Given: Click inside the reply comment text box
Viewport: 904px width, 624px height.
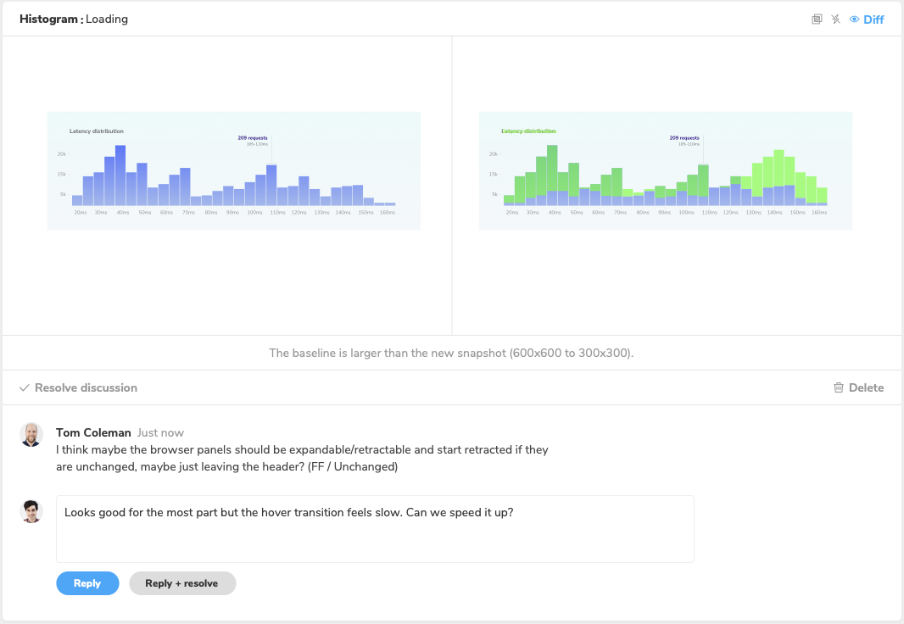Looking at the screenshot, I should click(x=375, y=529).
